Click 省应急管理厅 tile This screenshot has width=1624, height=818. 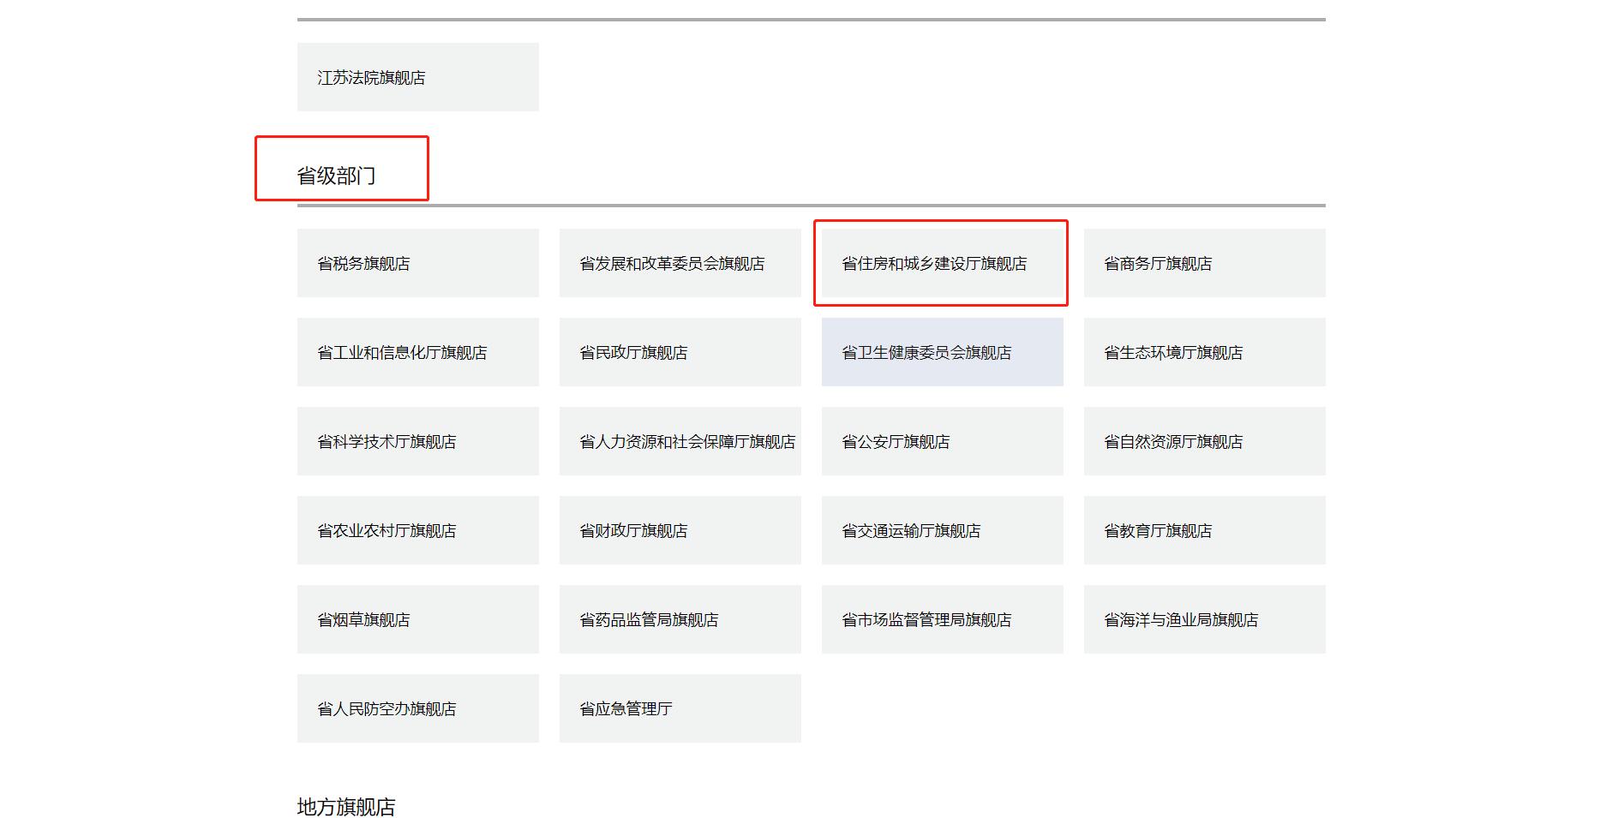pos(680,708)
